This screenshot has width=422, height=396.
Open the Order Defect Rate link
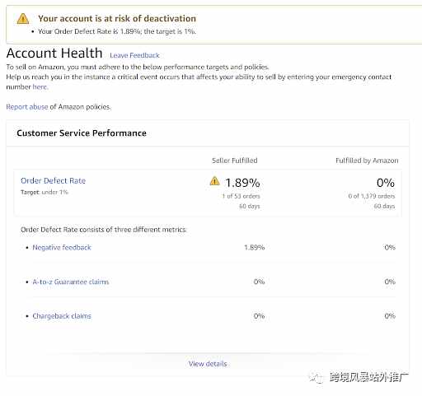[x=53, y=180]
